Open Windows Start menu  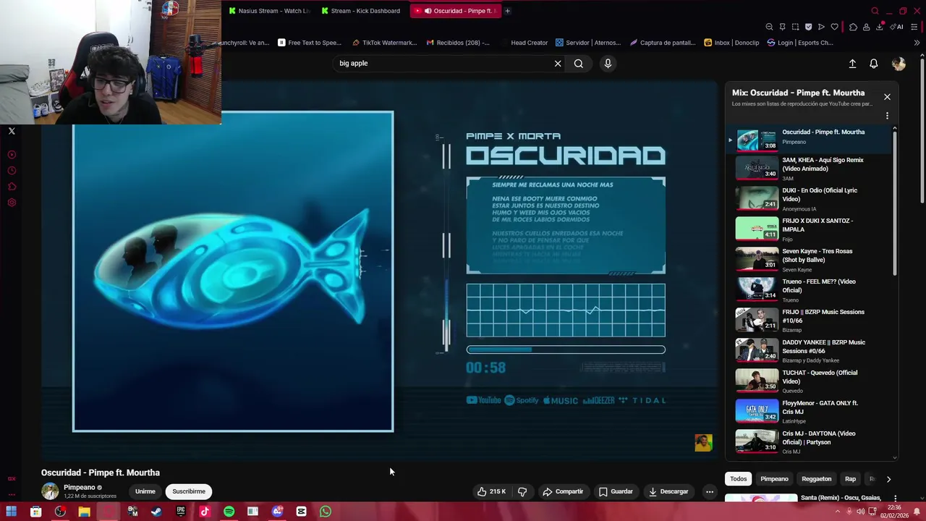[x=12, y=512]
